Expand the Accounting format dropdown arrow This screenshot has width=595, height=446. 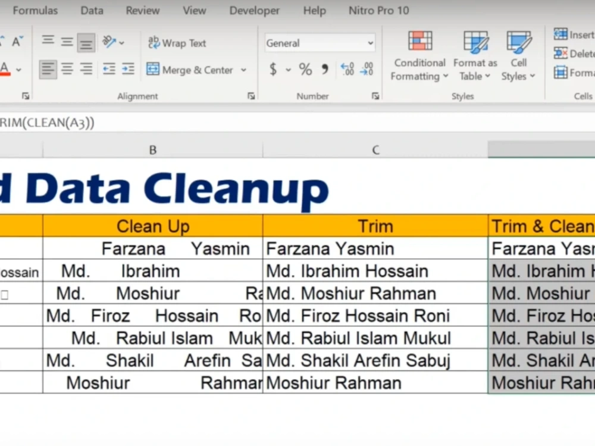pyautogui.click(x=289, y=70)
